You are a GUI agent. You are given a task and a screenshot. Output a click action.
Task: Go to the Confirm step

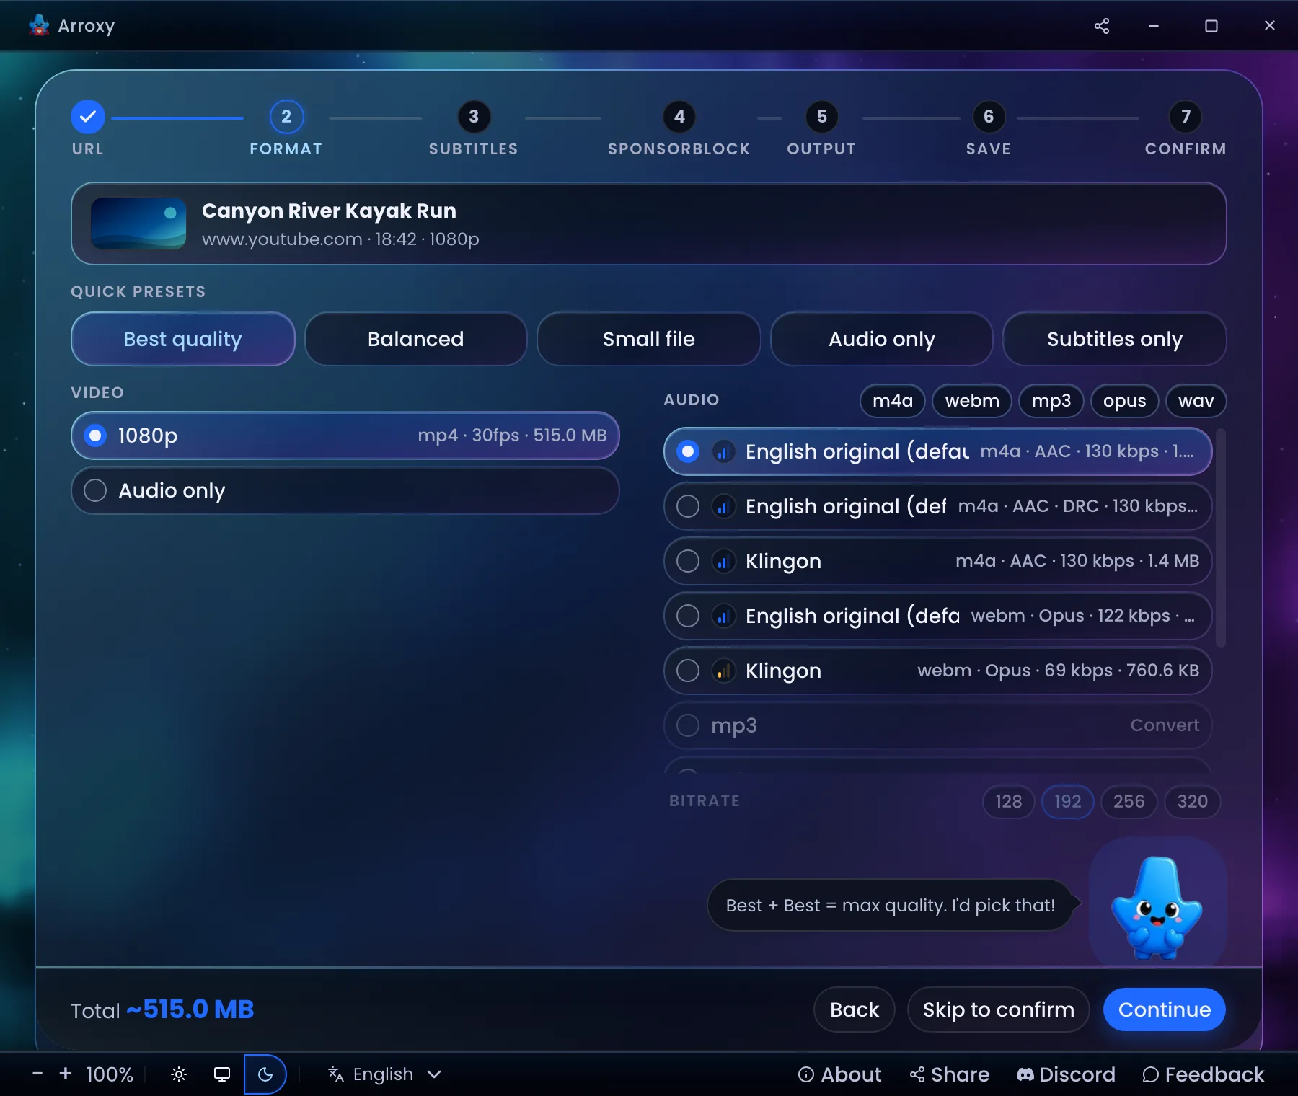(x=1186, y=128)
